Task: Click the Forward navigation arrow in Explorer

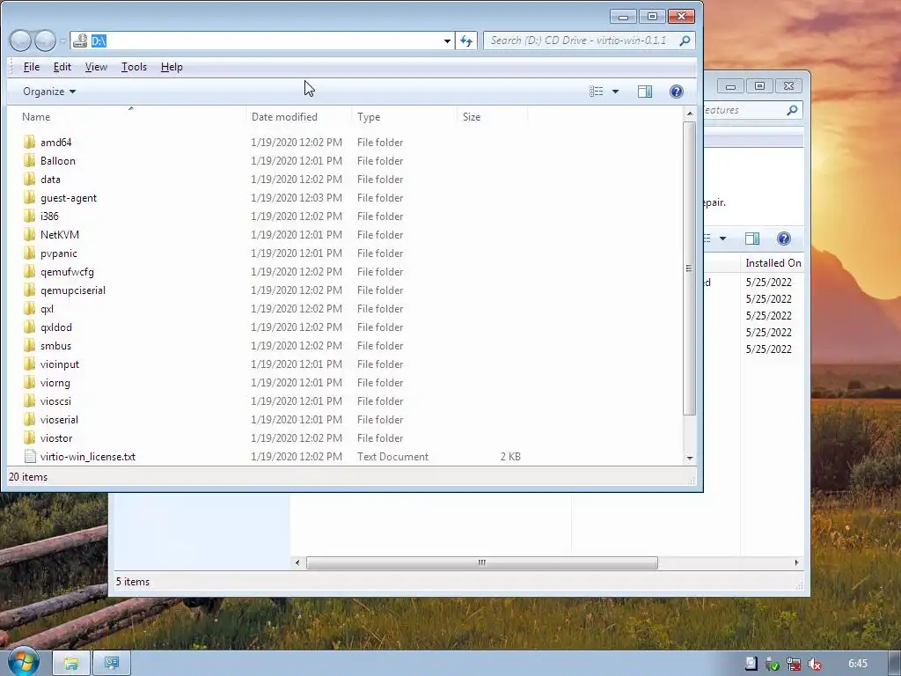Action: click(46, 40)
